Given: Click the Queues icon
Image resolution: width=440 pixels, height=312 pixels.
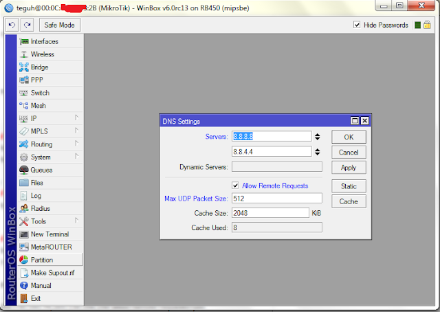Looking at the screenshot, I should tap(24, 170).
